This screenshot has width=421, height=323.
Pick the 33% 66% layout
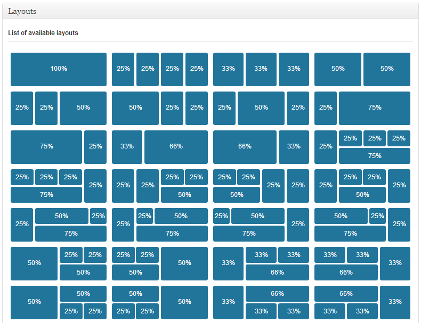160,147
